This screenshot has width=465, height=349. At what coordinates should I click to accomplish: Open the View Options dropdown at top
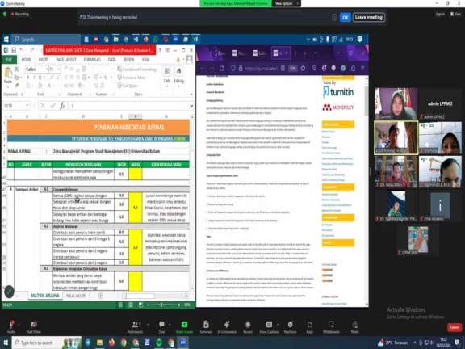pos(286,3)
